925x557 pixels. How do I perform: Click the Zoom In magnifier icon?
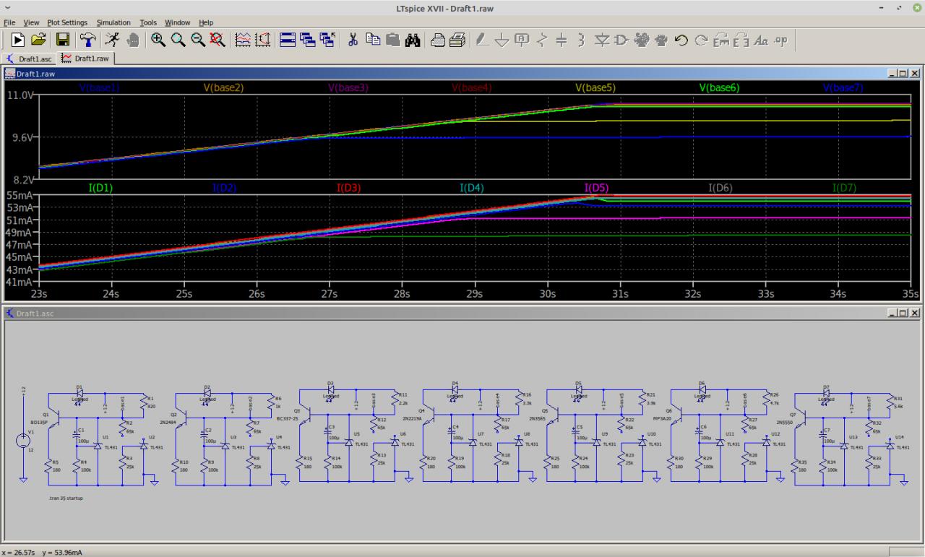(x=158, y=40)
